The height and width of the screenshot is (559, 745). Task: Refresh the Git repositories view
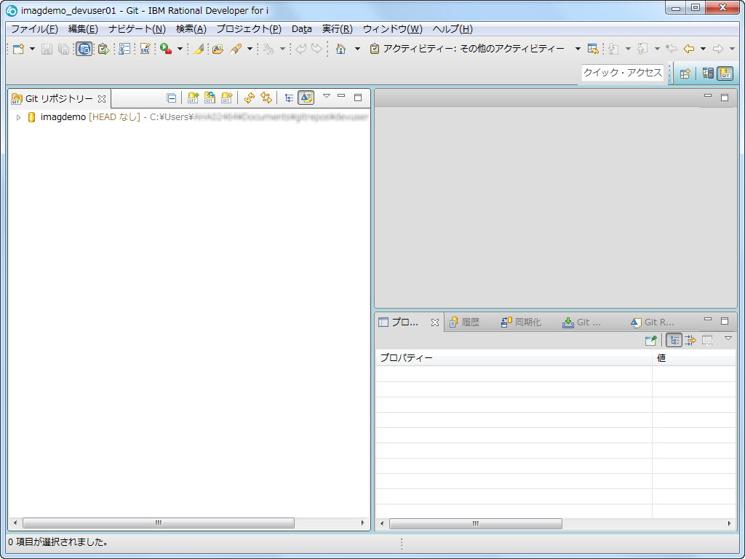tap(250, 98)
